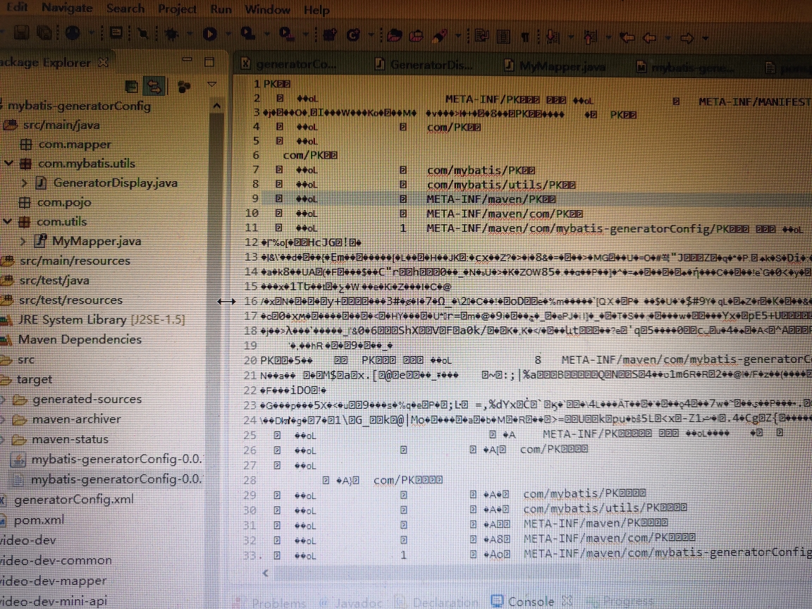Viewport: 812px width, 609px height.
Task: Open the Run button dropdown arrow
Action: 228,34
